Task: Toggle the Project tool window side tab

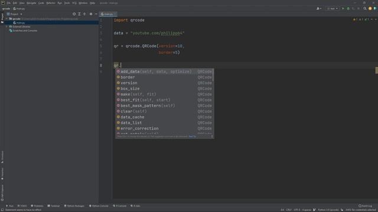Action: (x=2, y=18)
